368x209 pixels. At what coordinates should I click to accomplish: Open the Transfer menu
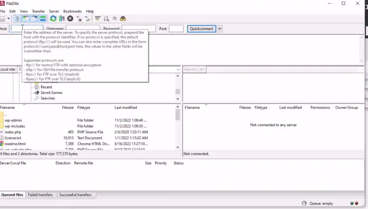pyautogui.click(x=38, y=11)
